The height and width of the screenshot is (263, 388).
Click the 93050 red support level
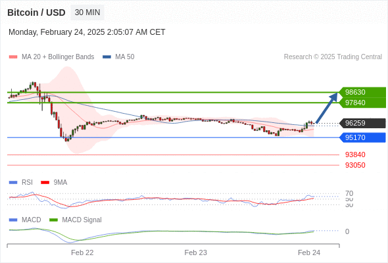pos(355,165)
